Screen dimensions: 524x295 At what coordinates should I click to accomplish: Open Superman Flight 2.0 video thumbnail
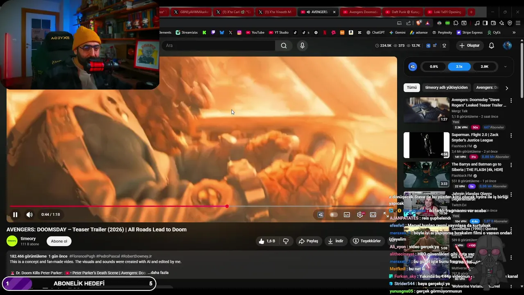tap(427, 145)
